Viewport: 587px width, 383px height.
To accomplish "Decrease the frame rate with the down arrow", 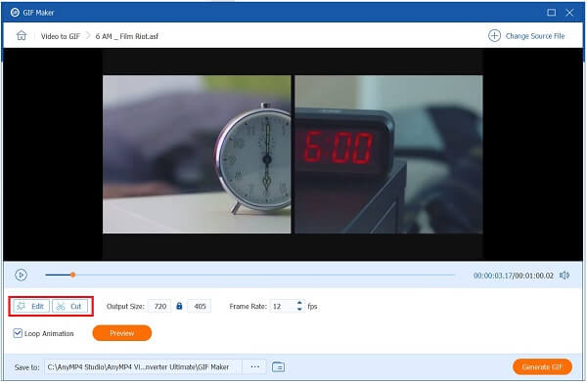I will point(299,309).
